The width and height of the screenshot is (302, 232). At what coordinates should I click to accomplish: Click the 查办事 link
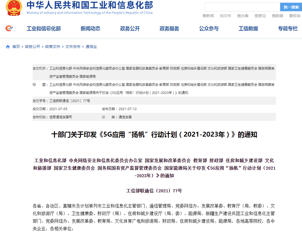(243, 16)
